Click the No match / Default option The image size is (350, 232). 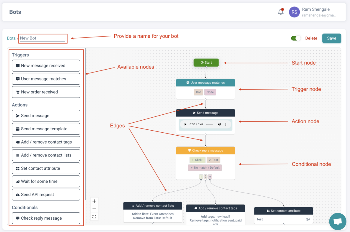205,168
